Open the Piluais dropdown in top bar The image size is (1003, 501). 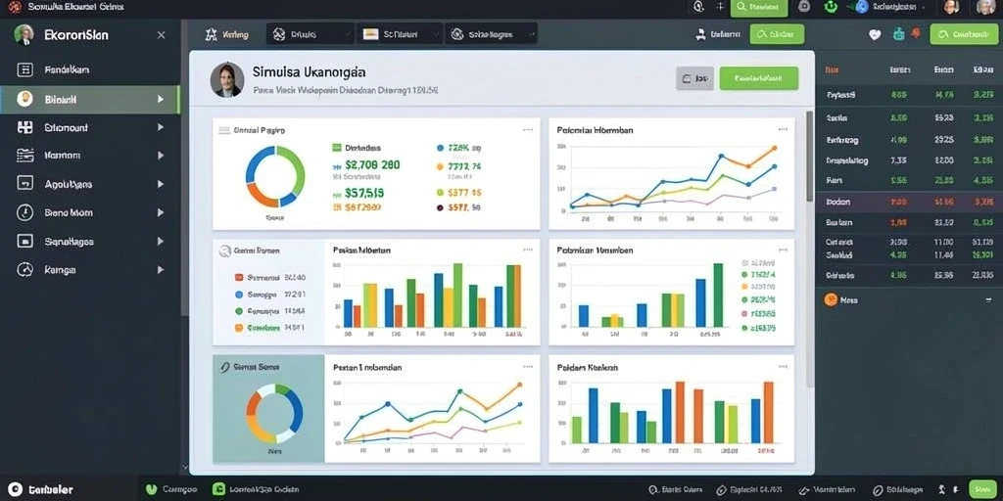[x=310, y=34]
